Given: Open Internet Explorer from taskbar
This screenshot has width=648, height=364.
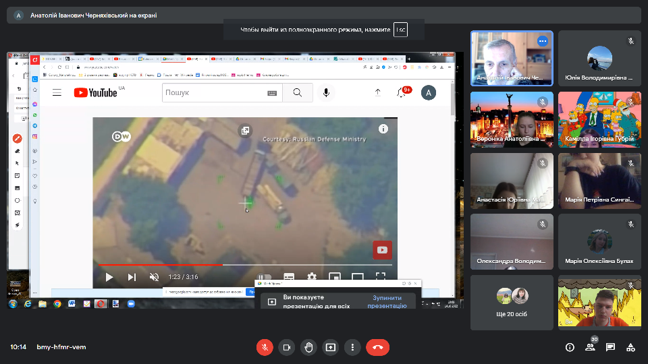Looking at the screenshot, I should pyautogui.click(x=28, y=304).
